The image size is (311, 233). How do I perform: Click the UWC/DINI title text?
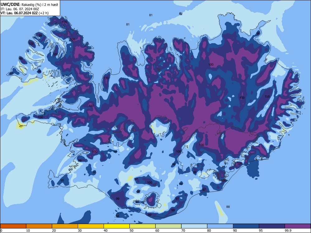[x=10, y=4]
